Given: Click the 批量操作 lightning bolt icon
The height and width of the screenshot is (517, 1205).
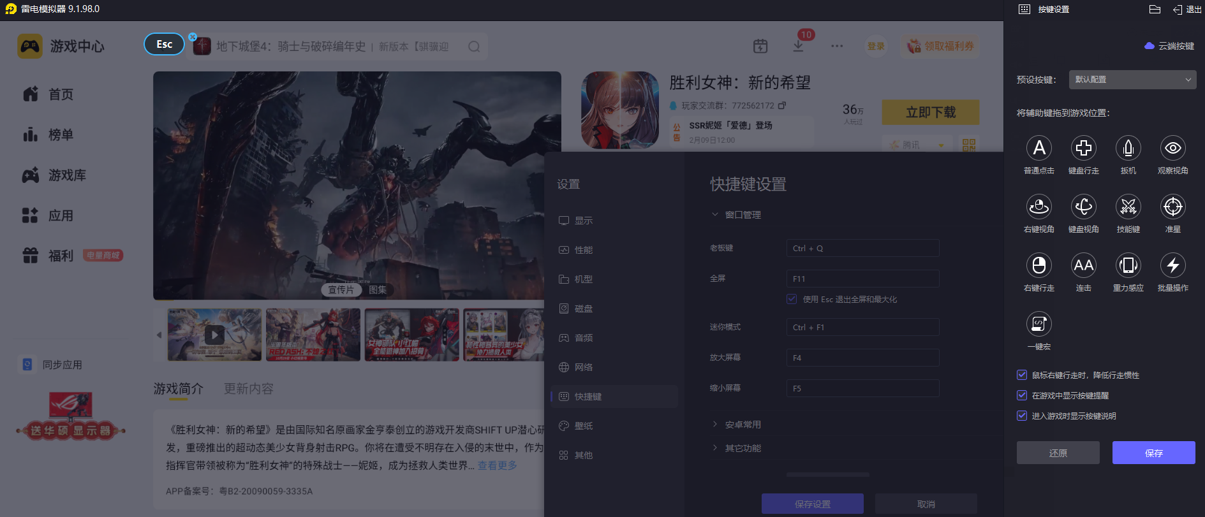Looking at the screenshot, I should coord(1172,265).
